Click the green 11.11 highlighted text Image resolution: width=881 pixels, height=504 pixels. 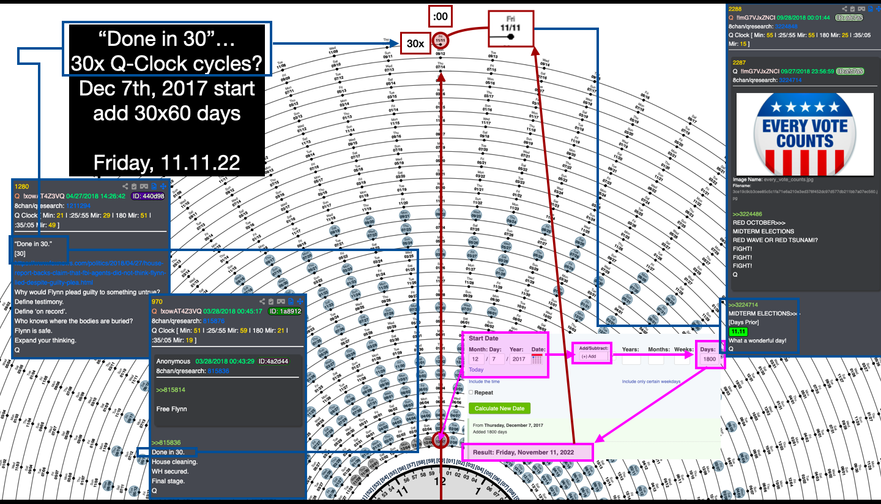coord(739,331)
